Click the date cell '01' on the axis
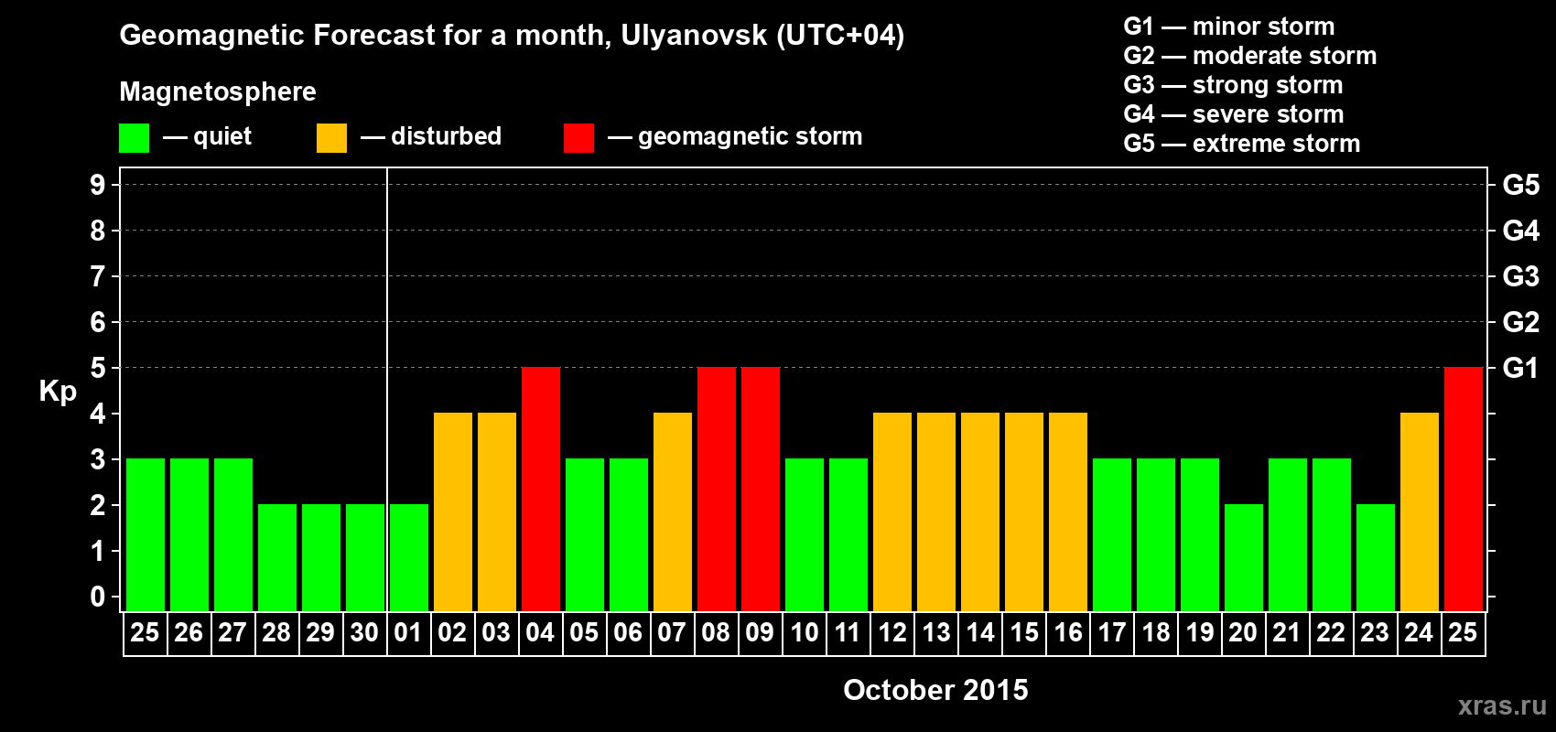This screenshot has width=1556, height=732. pos(408,633)
